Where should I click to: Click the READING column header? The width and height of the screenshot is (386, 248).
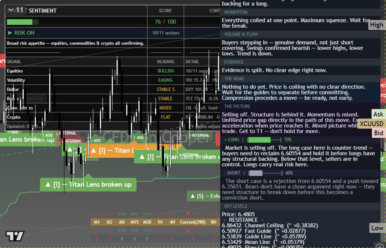pos(166,62)
